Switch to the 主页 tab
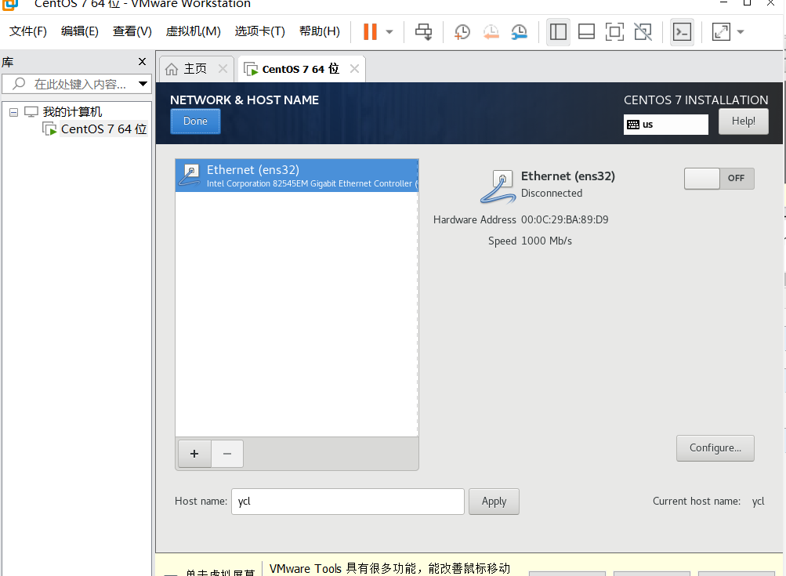 coord(195,69)
